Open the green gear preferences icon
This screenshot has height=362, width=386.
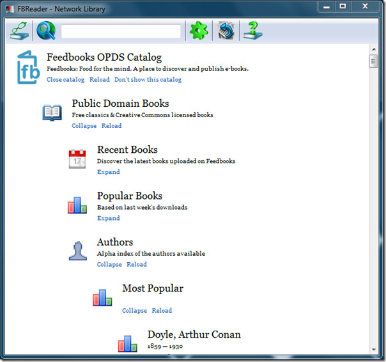click(x=199, y=31)
